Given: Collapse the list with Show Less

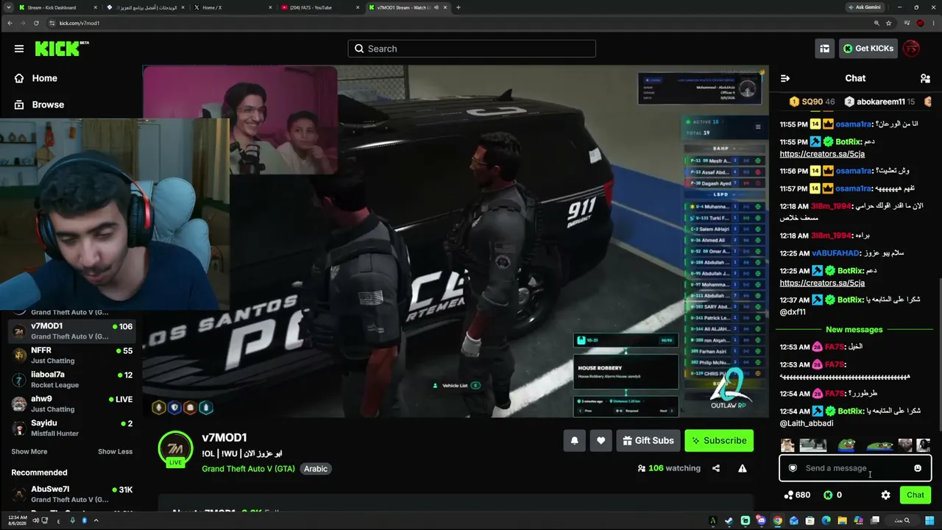Looking at the screenshot, I should click(115, 451).
